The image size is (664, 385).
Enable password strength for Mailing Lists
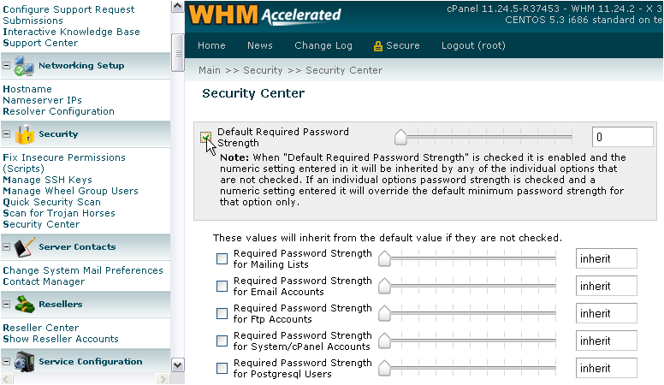(222, 258)
